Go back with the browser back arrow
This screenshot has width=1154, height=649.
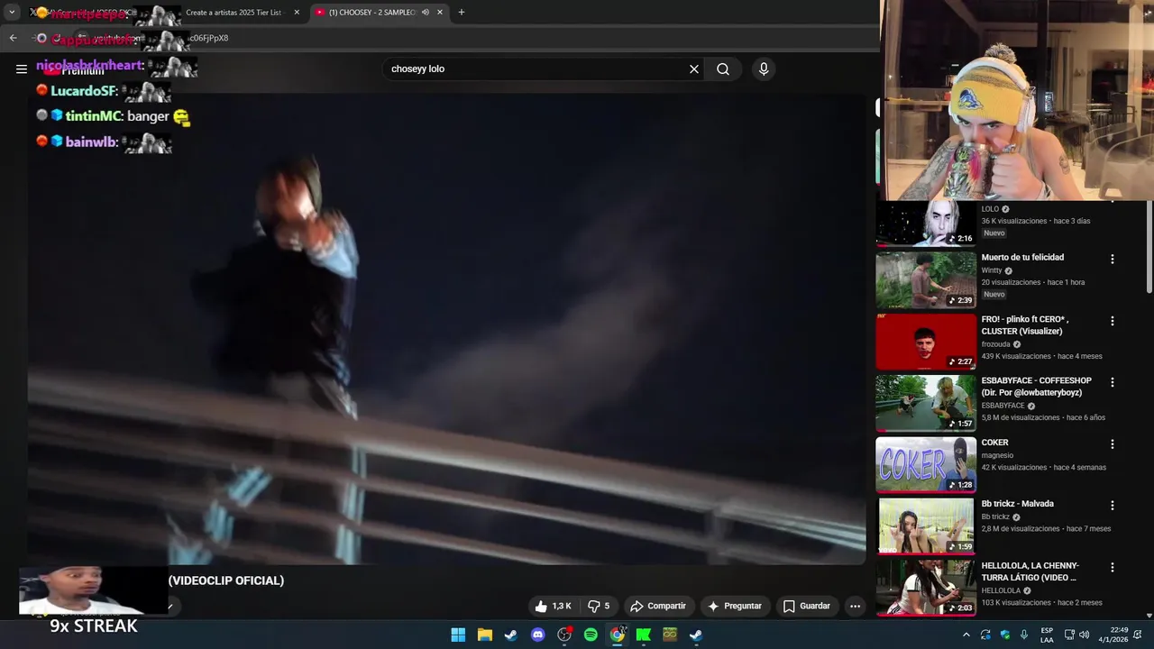pyautogui.click(x=13, y=38)
